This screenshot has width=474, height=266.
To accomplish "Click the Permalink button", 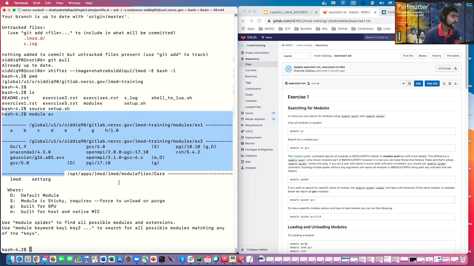I will [453, 56].
